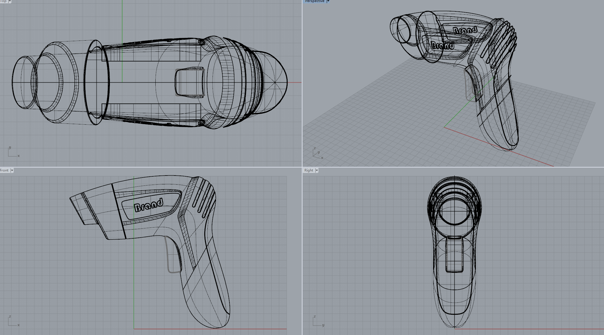Open the Perspective viewport title dropdown menu
The width and height of the screenshot is (604, 335).
(x=328, y=1)
